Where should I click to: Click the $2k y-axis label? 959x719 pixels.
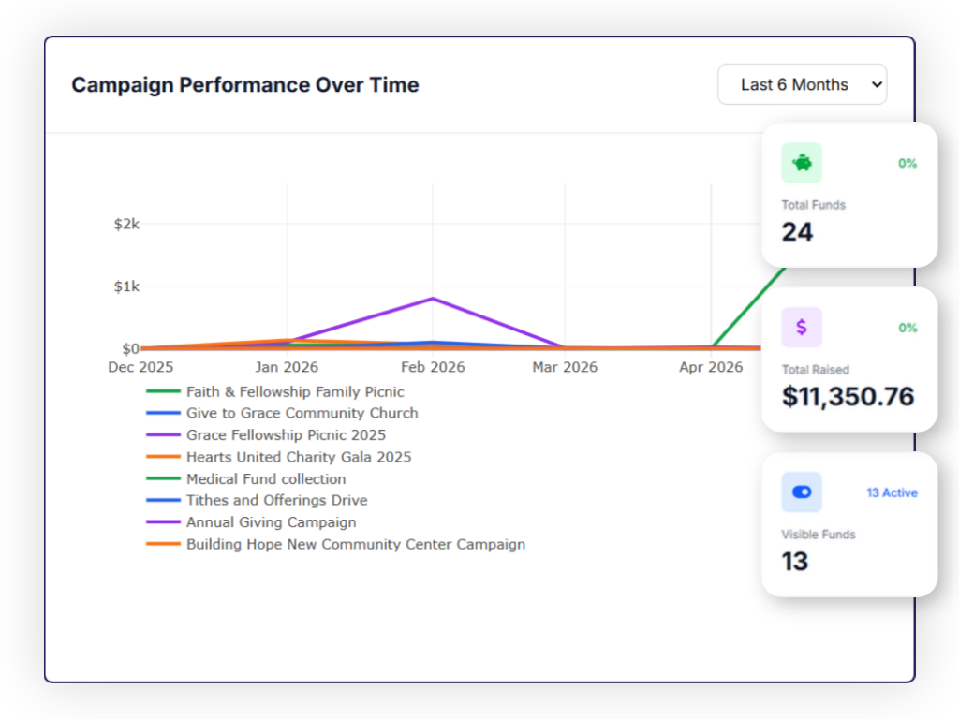point(126,225)
